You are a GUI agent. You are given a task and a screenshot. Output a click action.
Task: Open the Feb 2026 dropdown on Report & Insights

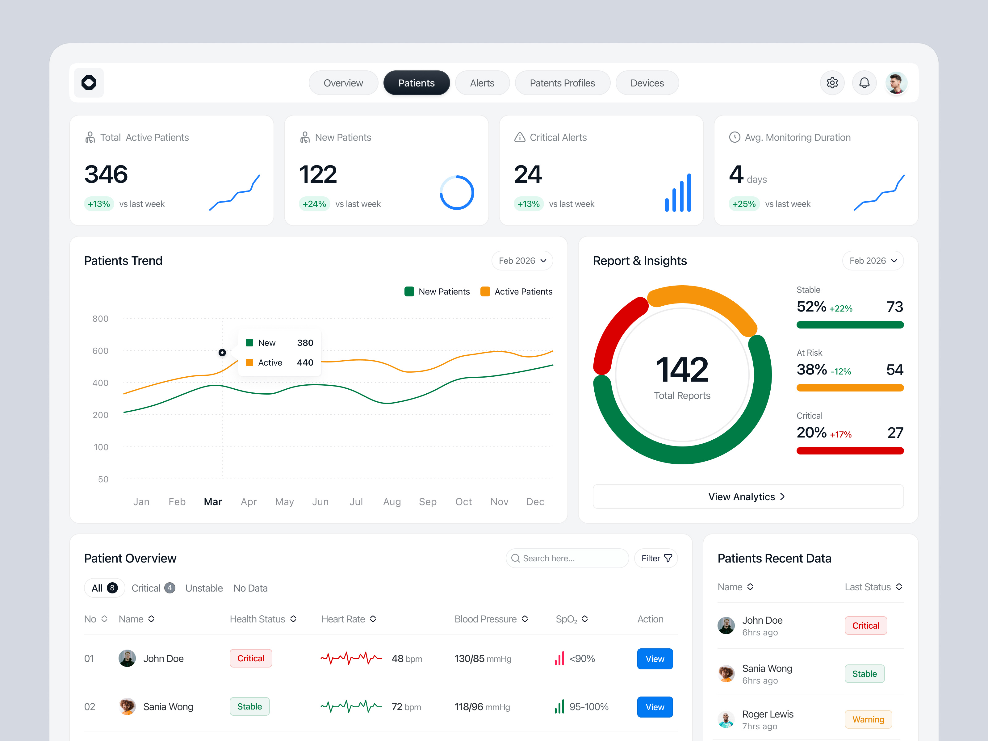tap(872, 260)
